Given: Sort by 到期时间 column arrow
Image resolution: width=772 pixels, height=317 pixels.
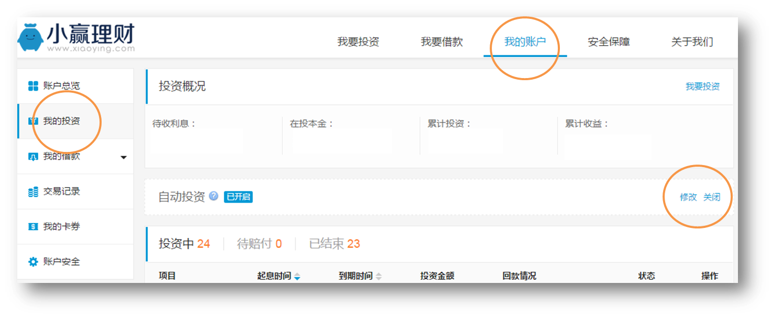Looking at the screenshot, I should [379, 276].
